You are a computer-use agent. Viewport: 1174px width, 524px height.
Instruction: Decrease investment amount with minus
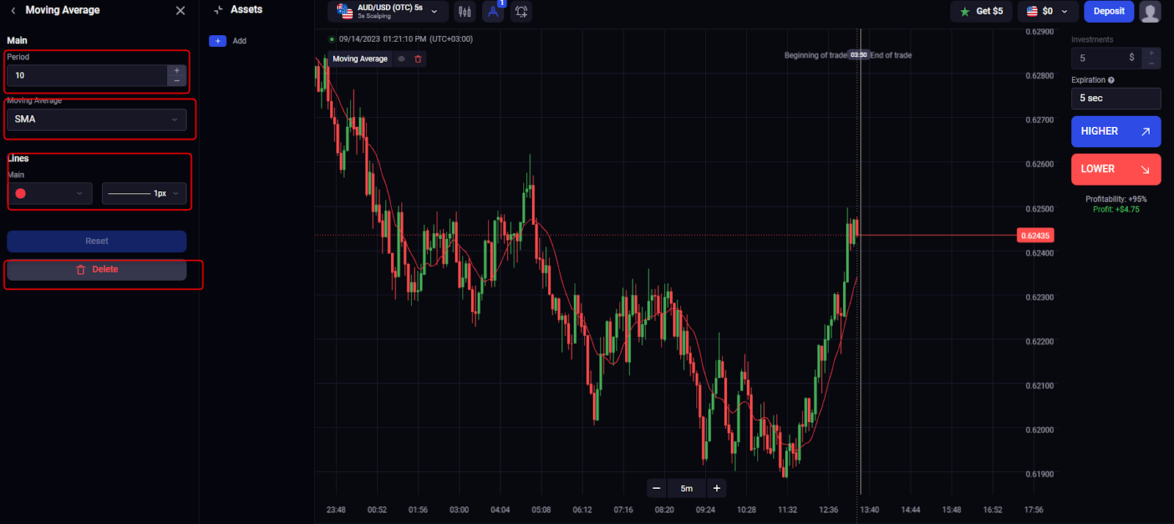[1151, 64]
